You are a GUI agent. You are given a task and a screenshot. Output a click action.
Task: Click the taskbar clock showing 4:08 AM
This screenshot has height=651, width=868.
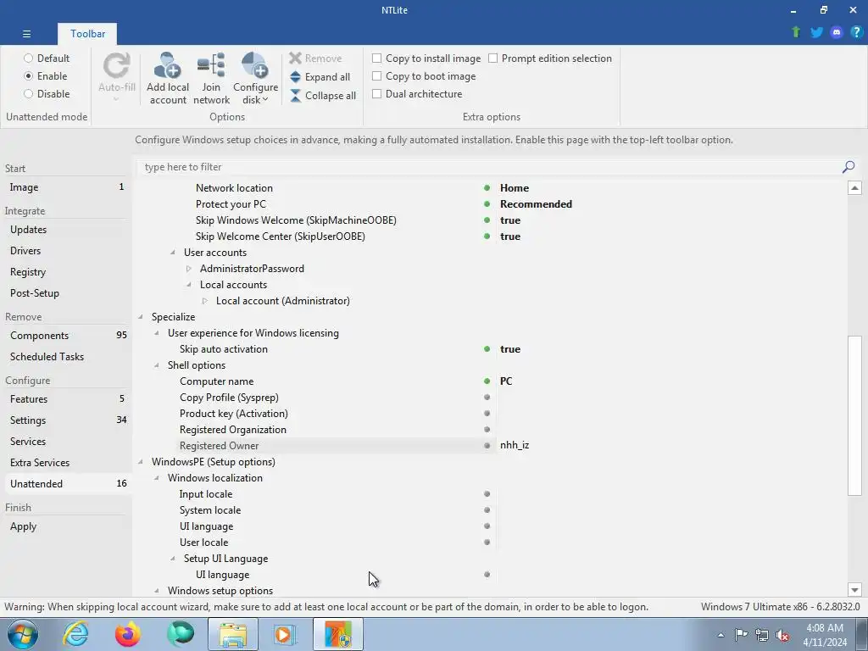click(x=824, y=635)
